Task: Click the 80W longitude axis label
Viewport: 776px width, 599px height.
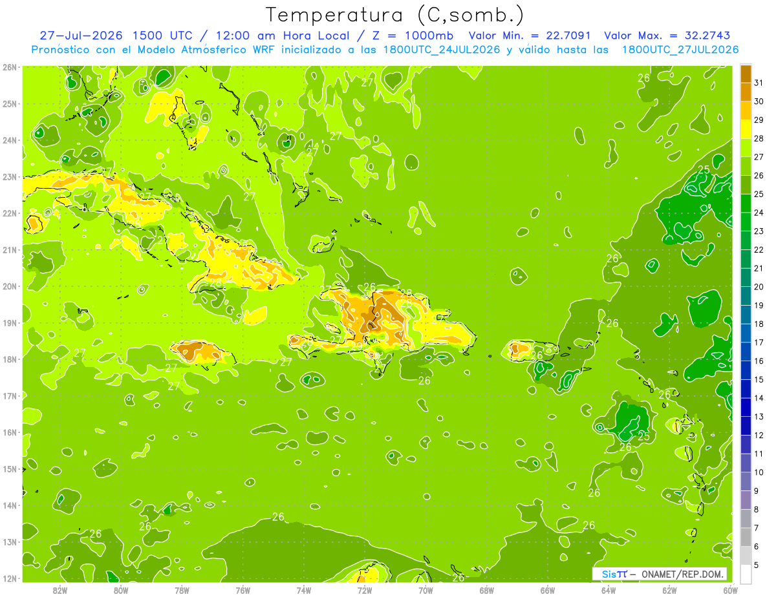Action: tap(120, 590)
